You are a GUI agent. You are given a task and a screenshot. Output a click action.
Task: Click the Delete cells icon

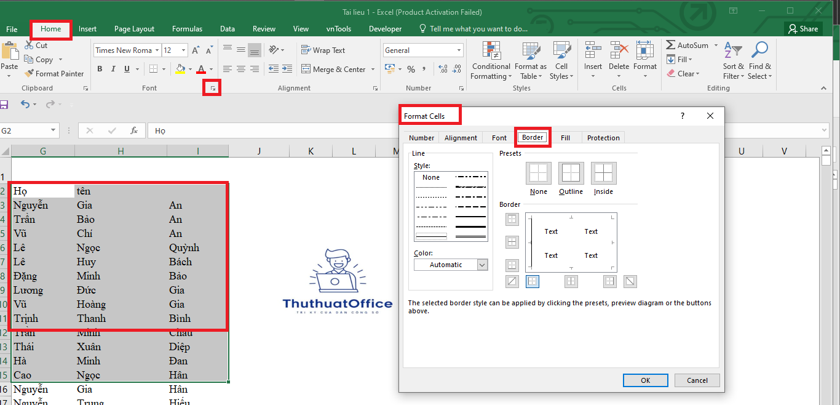[619, 50]
